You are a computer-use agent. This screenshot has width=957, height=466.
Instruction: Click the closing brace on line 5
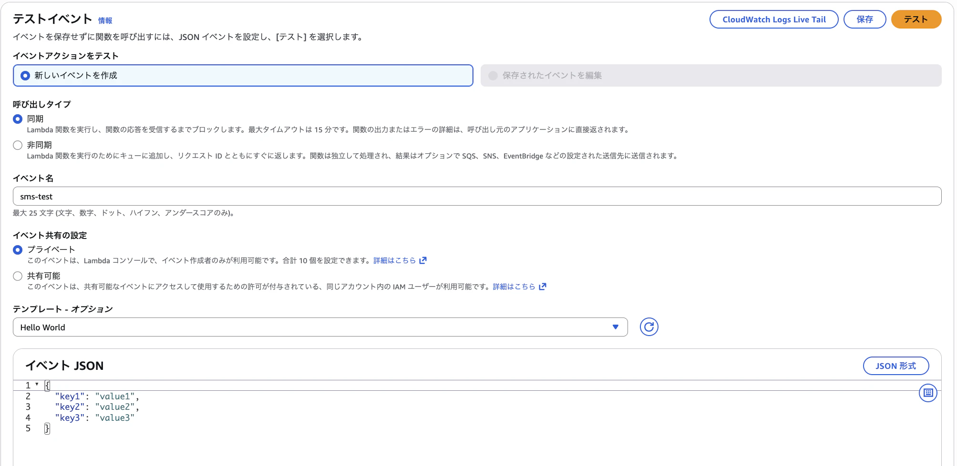(47, 428)
